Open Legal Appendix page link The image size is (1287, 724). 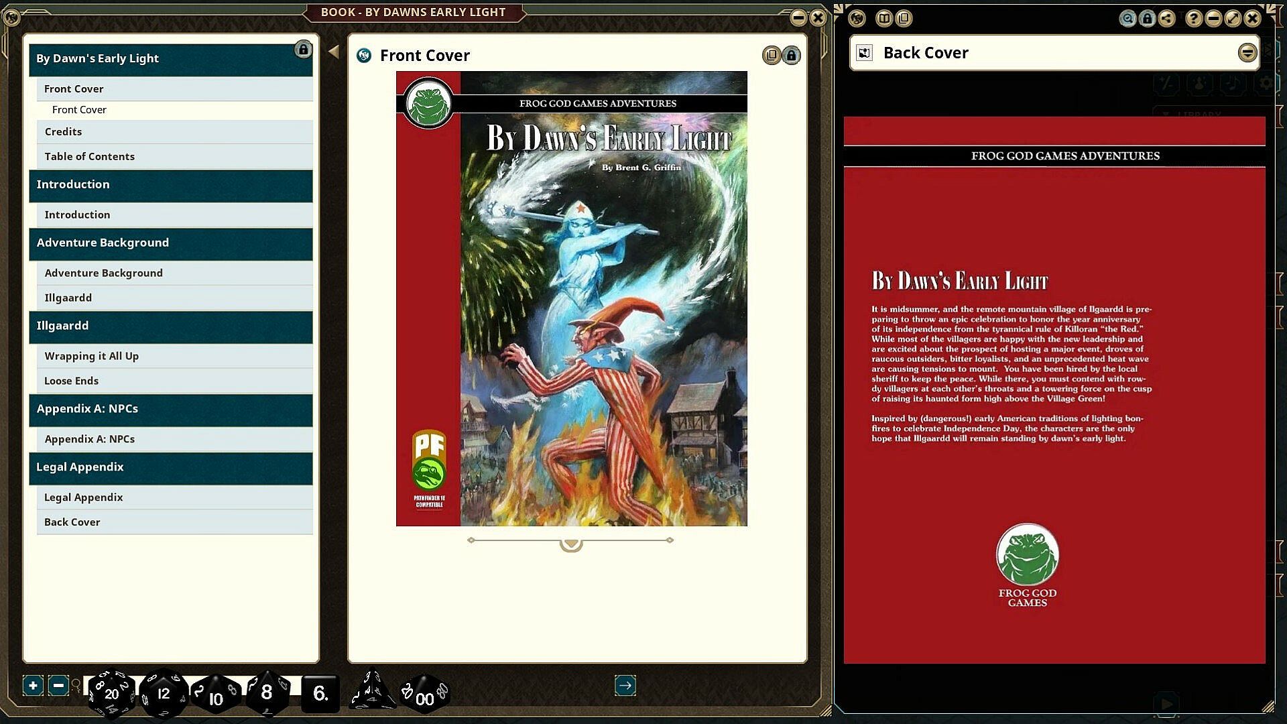(x=84, y=497)
